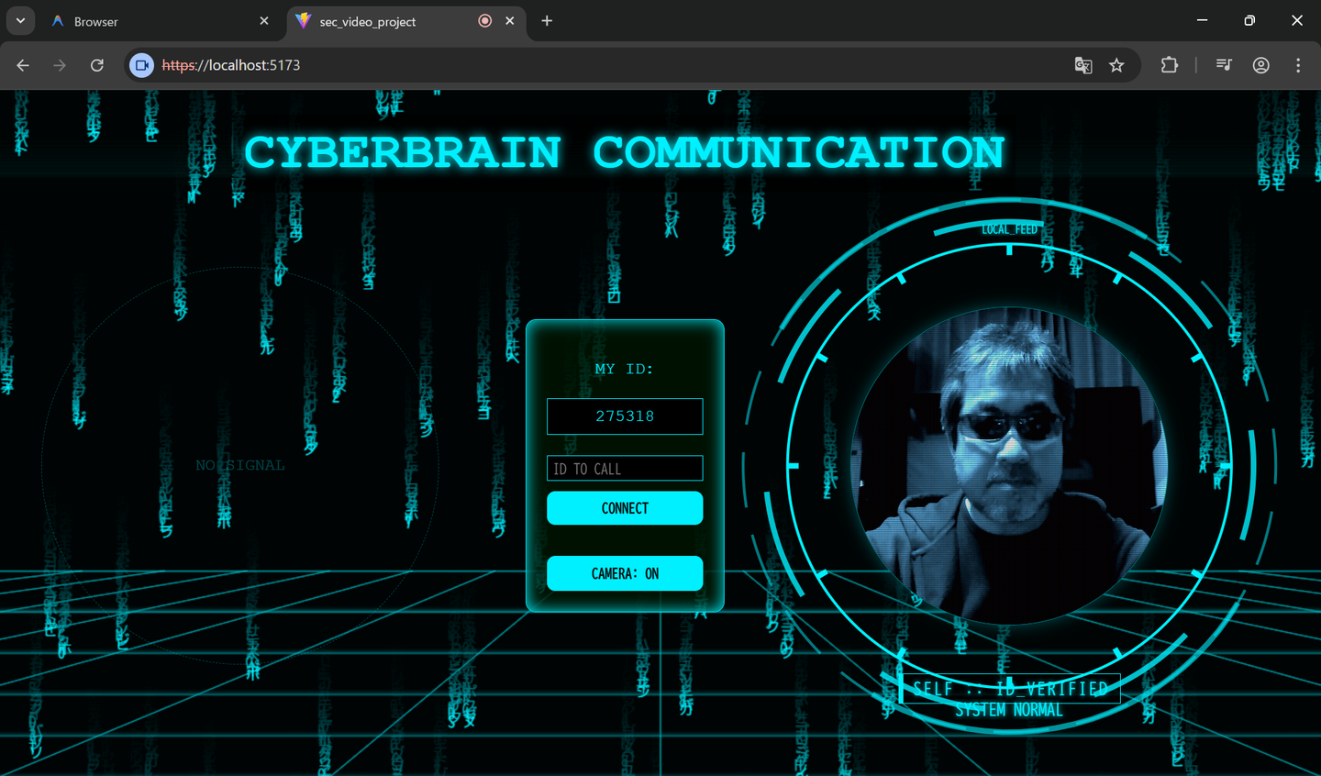Open the browser extensions puzzle icon
The height and width of the screenshot is (776, 1321).
(1169, 65)
